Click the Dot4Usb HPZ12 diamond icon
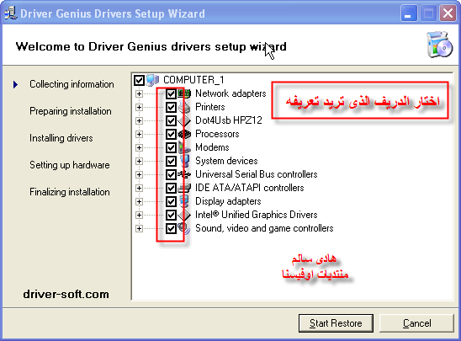This screenshot has height=341, width=461. point(184,120)
